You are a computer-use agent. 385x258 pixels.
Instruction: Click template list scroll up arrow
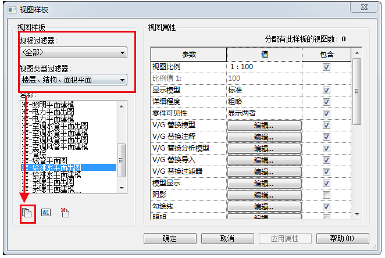tap(122, 106)
